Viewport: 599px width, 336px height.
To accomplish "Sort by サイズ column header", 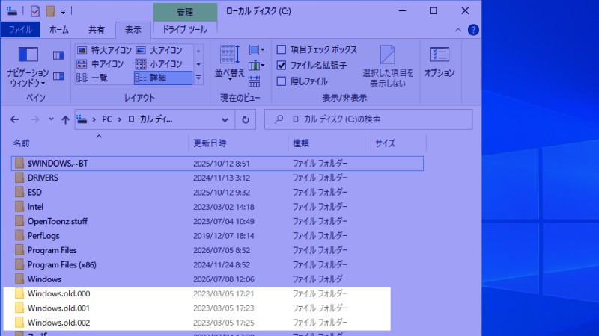I will tap(385, 143).
